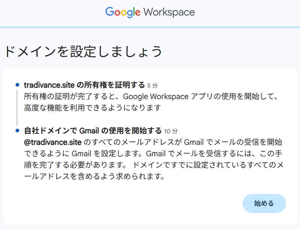Click the '5 分' time estimate label
The width and height of the screenshot is (300, 229).
coord(152,85)
